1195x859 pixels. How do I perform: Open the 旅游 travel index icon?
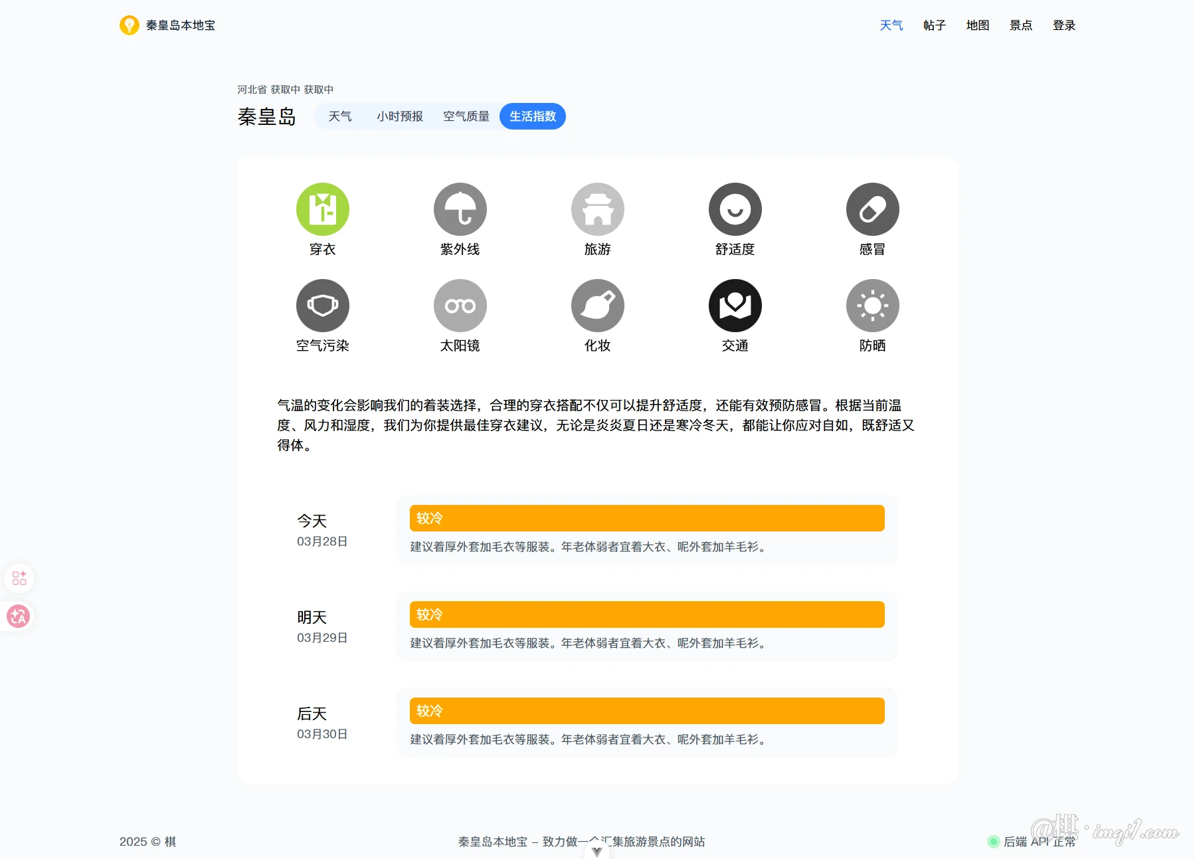(x=597, y=209)
